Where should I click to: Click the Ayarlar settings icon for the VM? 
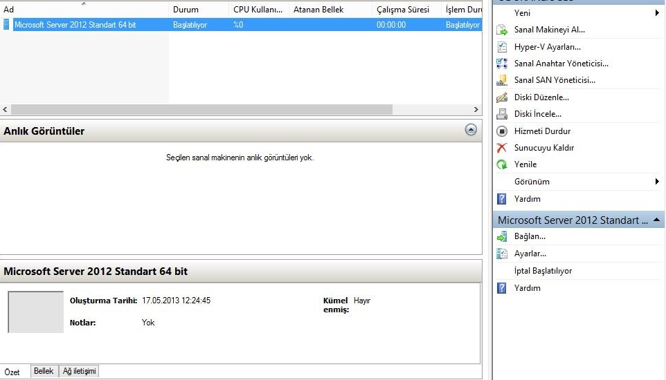(502, 254)
